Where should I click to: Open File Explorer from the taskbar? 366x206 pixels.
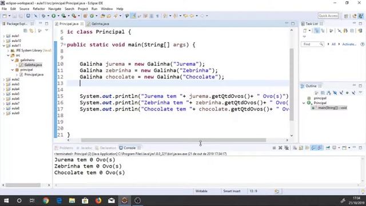tap(72, 200)
